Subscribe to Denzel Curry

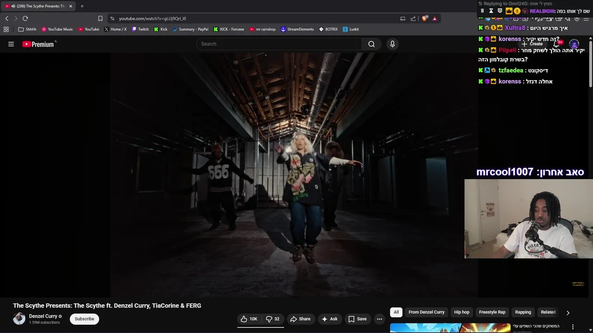tap(84, 319)
